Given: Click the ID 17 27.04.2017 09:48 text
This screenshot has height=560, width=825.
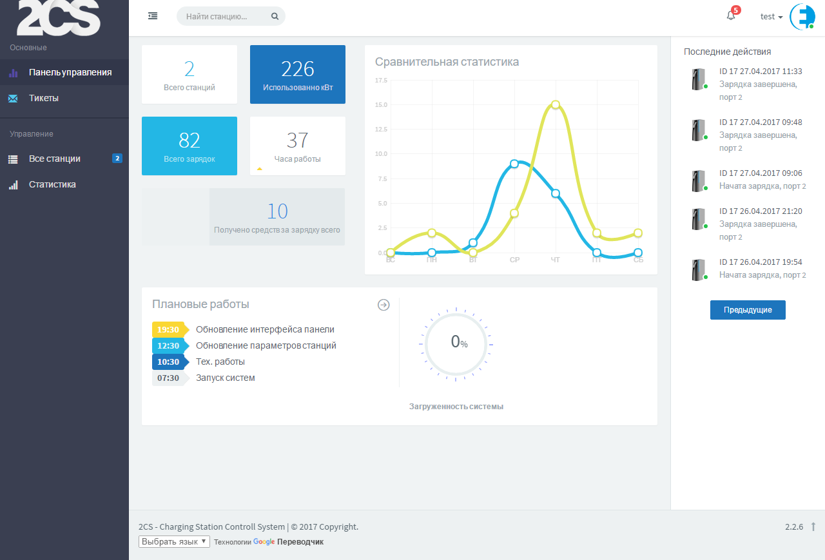Looking at the screenshot, I should 761,122.
